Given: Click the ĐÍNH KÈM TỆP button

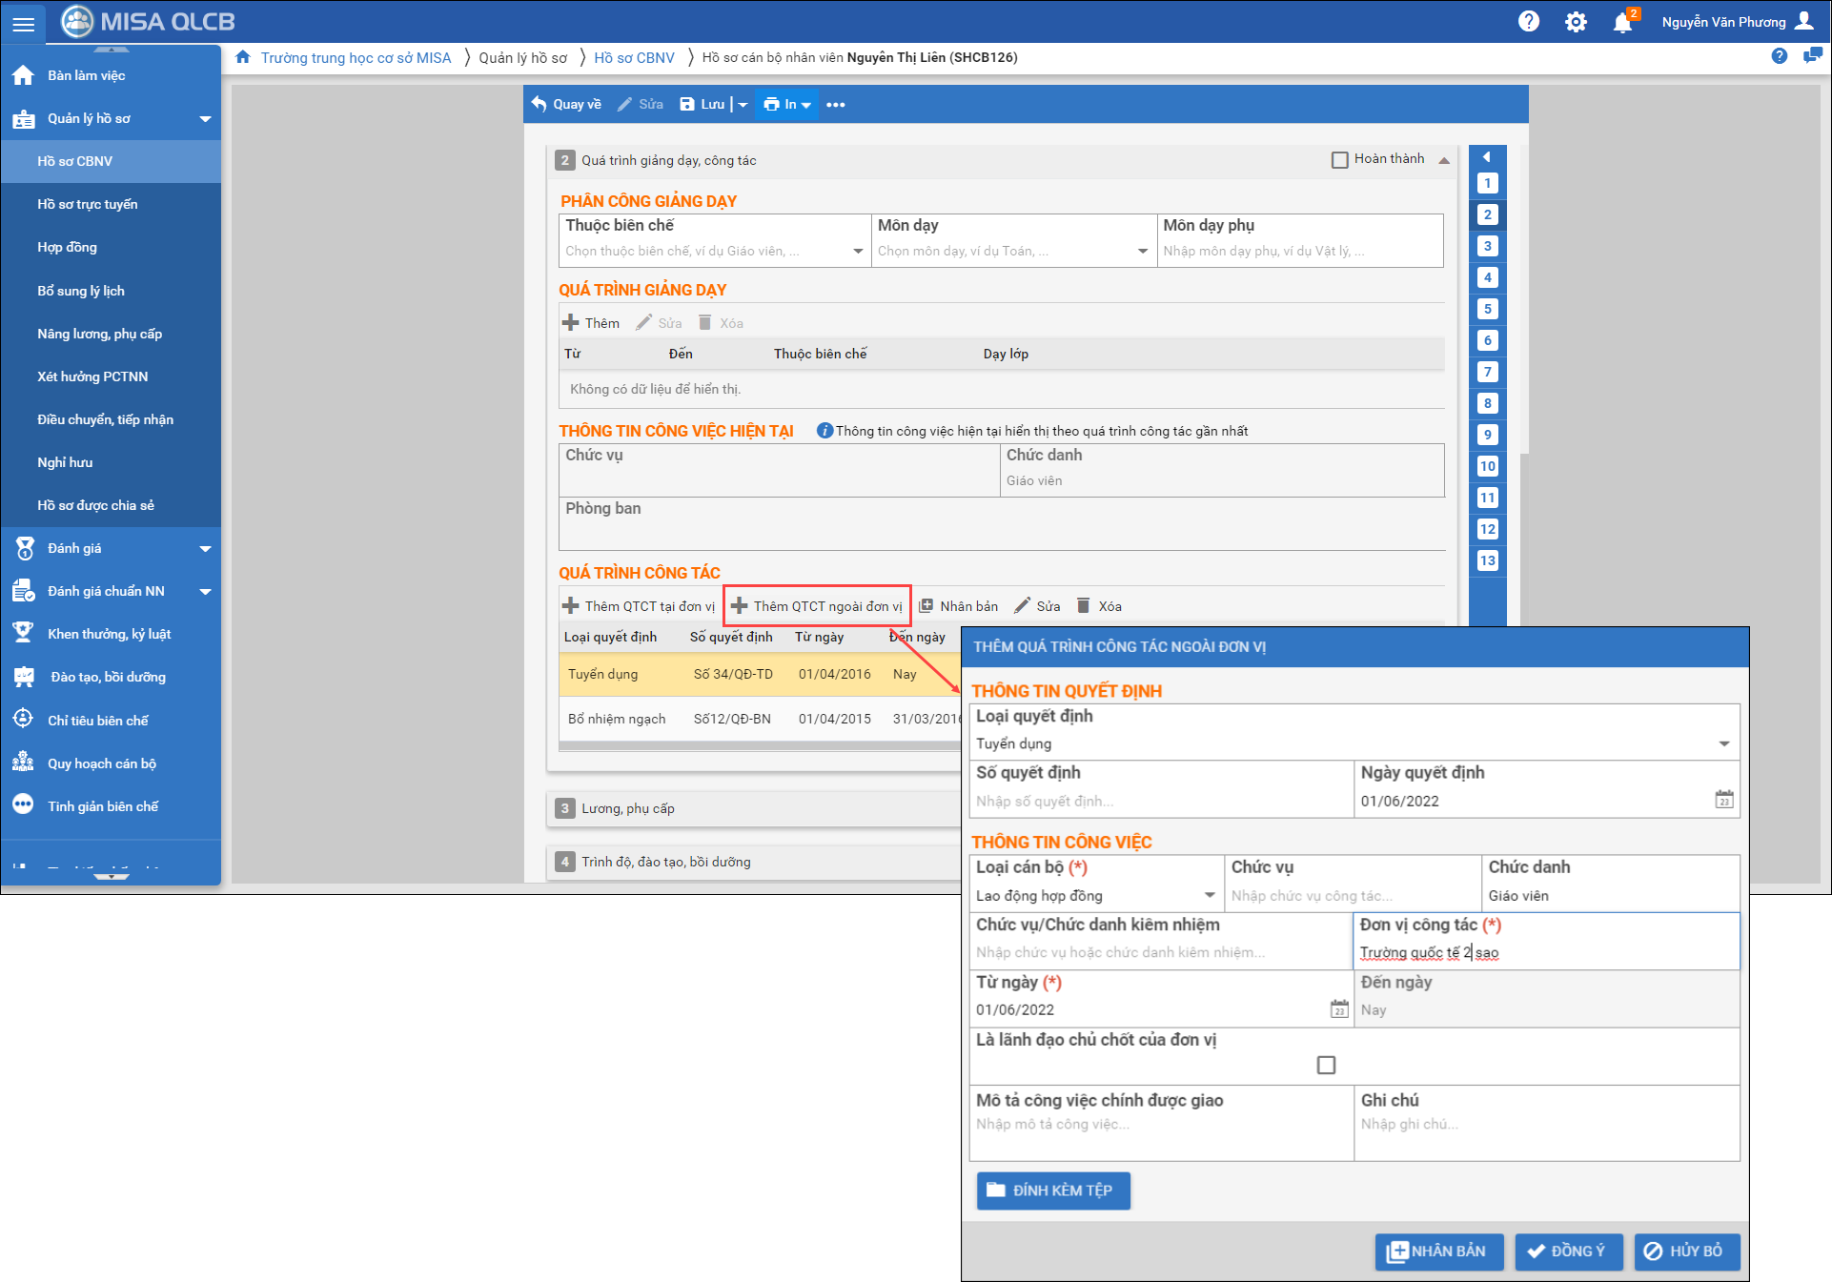Looking at the screenshot, I should coord(1052,1190).
